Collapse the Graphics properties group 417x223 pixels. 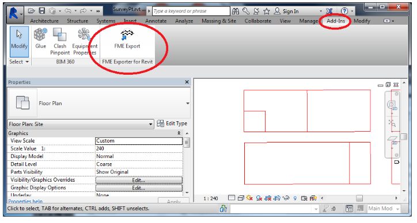tap(179, 133)
